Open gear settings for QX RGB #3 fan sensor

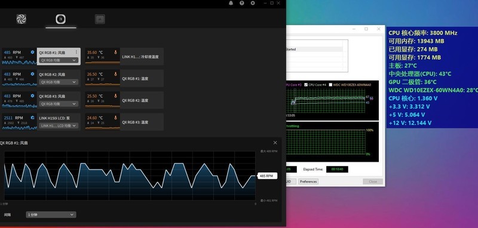tap(32, 96)
